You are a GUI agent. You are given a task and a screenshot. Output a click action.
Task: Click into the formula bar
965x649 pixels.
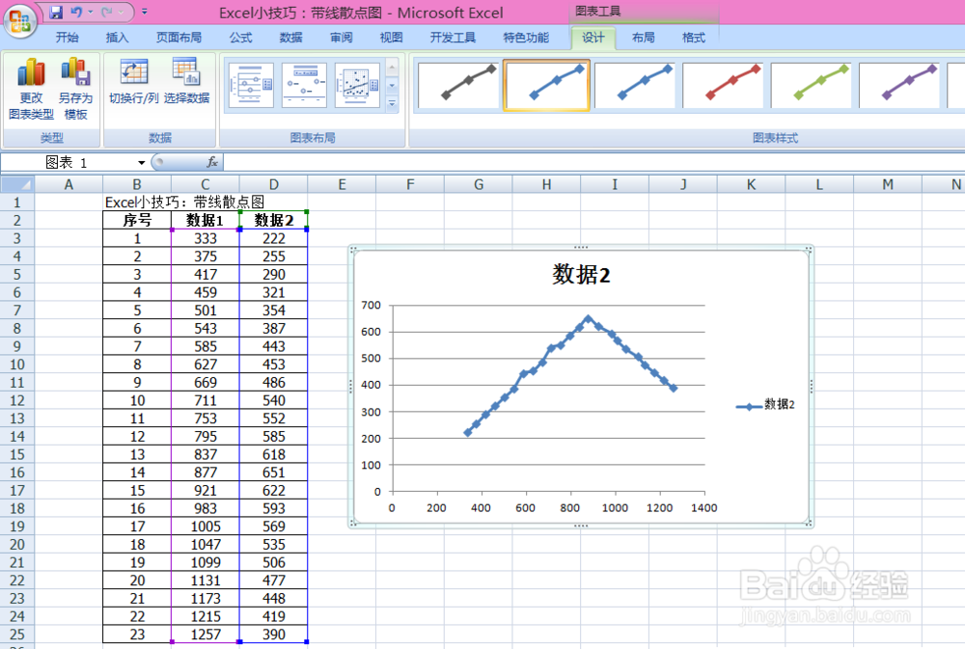pos(593,162)
